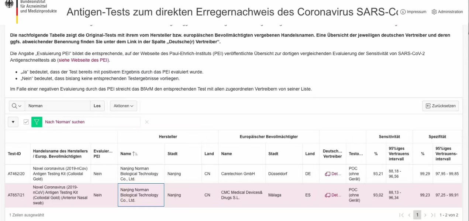Follow 'siehe Webseite des PEI' link

click(84, 60)
